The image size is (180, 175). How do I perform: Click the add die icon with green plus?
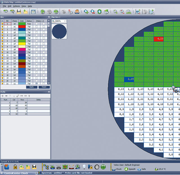point(86,12)
